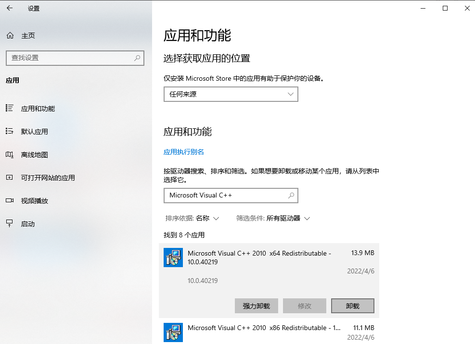Click the 强力卸载 force uninstall button

(257, 306)
